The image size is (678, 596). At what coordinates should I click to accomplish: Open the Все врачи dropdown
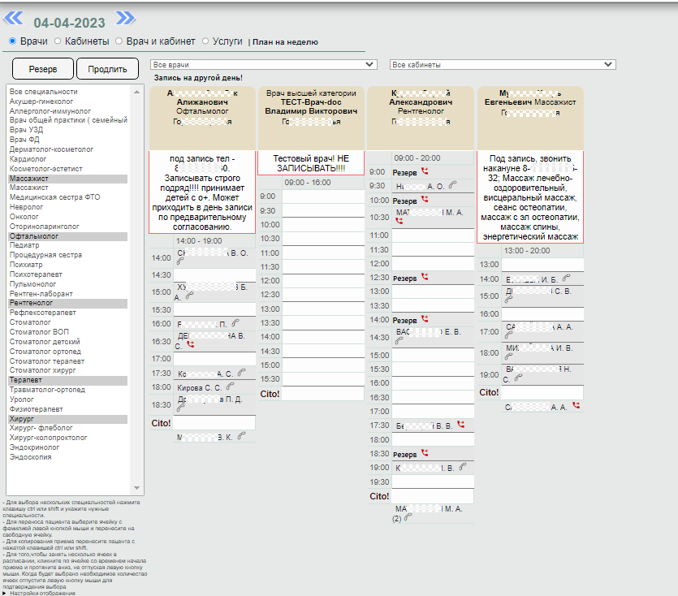[264, 64]
